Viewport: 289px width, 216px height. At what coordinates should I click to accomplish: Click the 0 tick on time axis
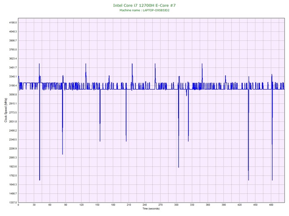click(x=18, y=205)
